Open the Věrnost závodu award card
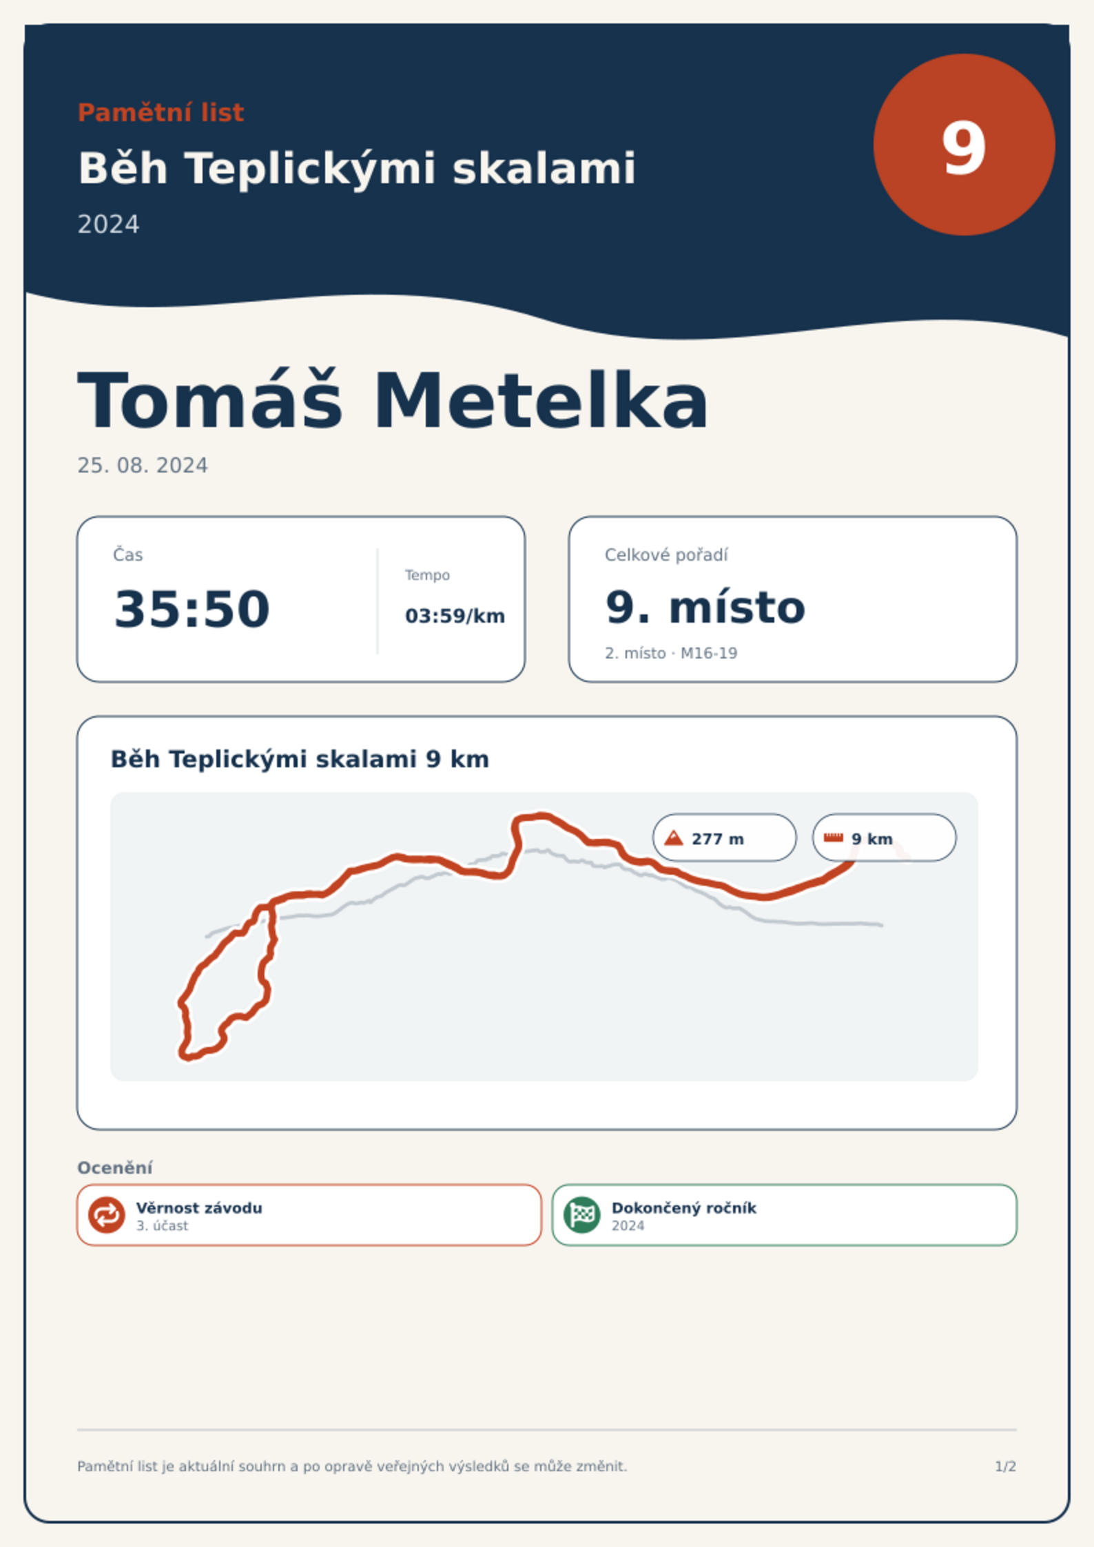The height and width of the screenshot is (1547, 1094). pos(309,1215)
